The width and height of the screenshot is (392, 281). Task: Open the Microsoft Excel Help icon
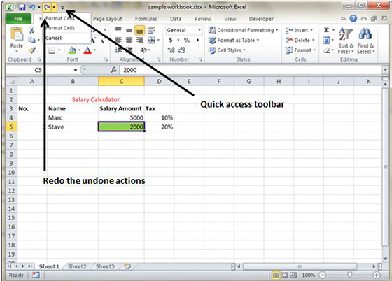point(353,18)
